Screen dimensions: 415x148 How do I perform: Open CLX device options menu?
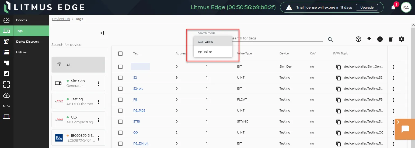(x=99, y=120)
